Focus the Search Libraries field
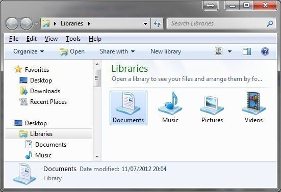Viewport: 281px width, 192px height. click(x=221, y=23)
